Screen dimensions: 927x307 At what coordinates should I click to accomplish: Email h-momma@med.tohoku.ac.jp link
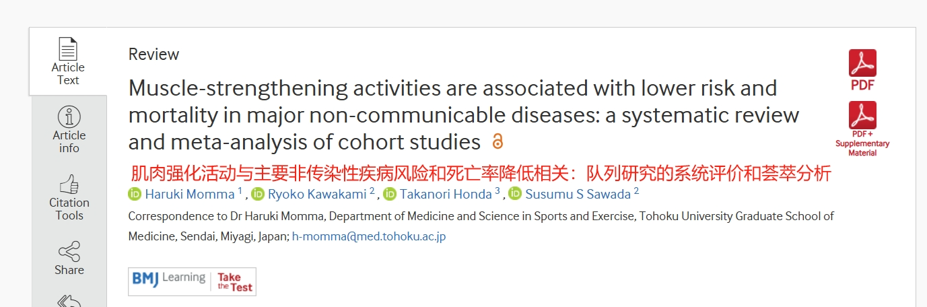tap(369, 236)
